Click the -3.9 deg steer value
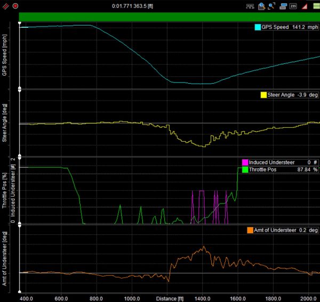Image resolution: width=320 pixels, height=302 pixels. point(308,95)
